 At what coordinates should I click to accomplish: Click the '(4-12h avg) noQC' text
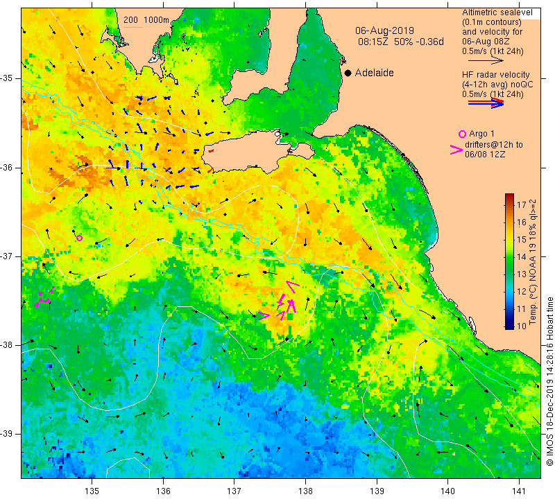497,85
